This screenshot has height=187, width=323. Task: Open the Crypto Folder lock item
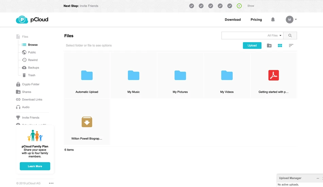[x=28, y=84]
